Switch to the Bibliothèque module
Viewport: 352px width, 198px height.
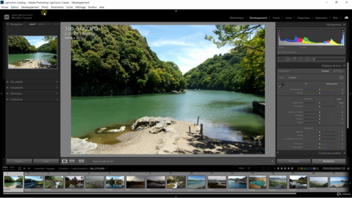coord(237,18)
